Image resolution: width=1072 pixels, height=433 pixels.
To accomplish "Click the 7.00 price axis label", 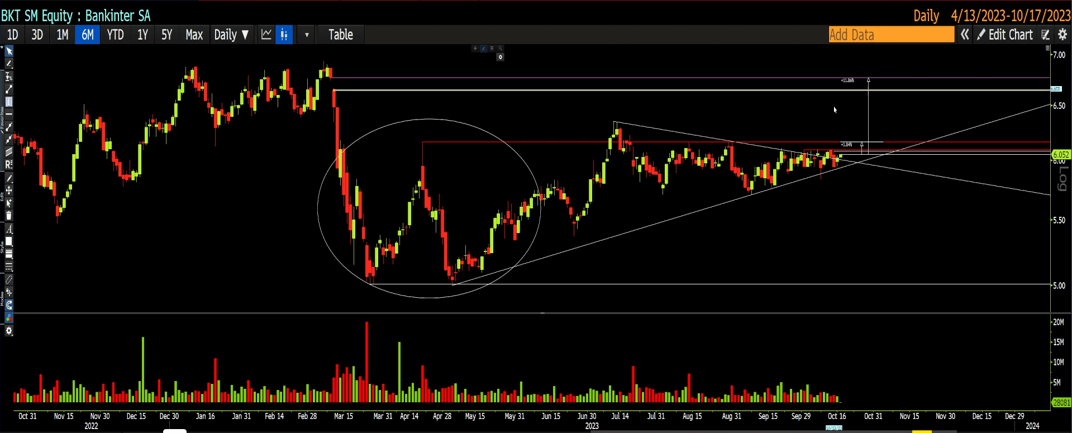I will pyautogui.click(x=1059, y=55).
